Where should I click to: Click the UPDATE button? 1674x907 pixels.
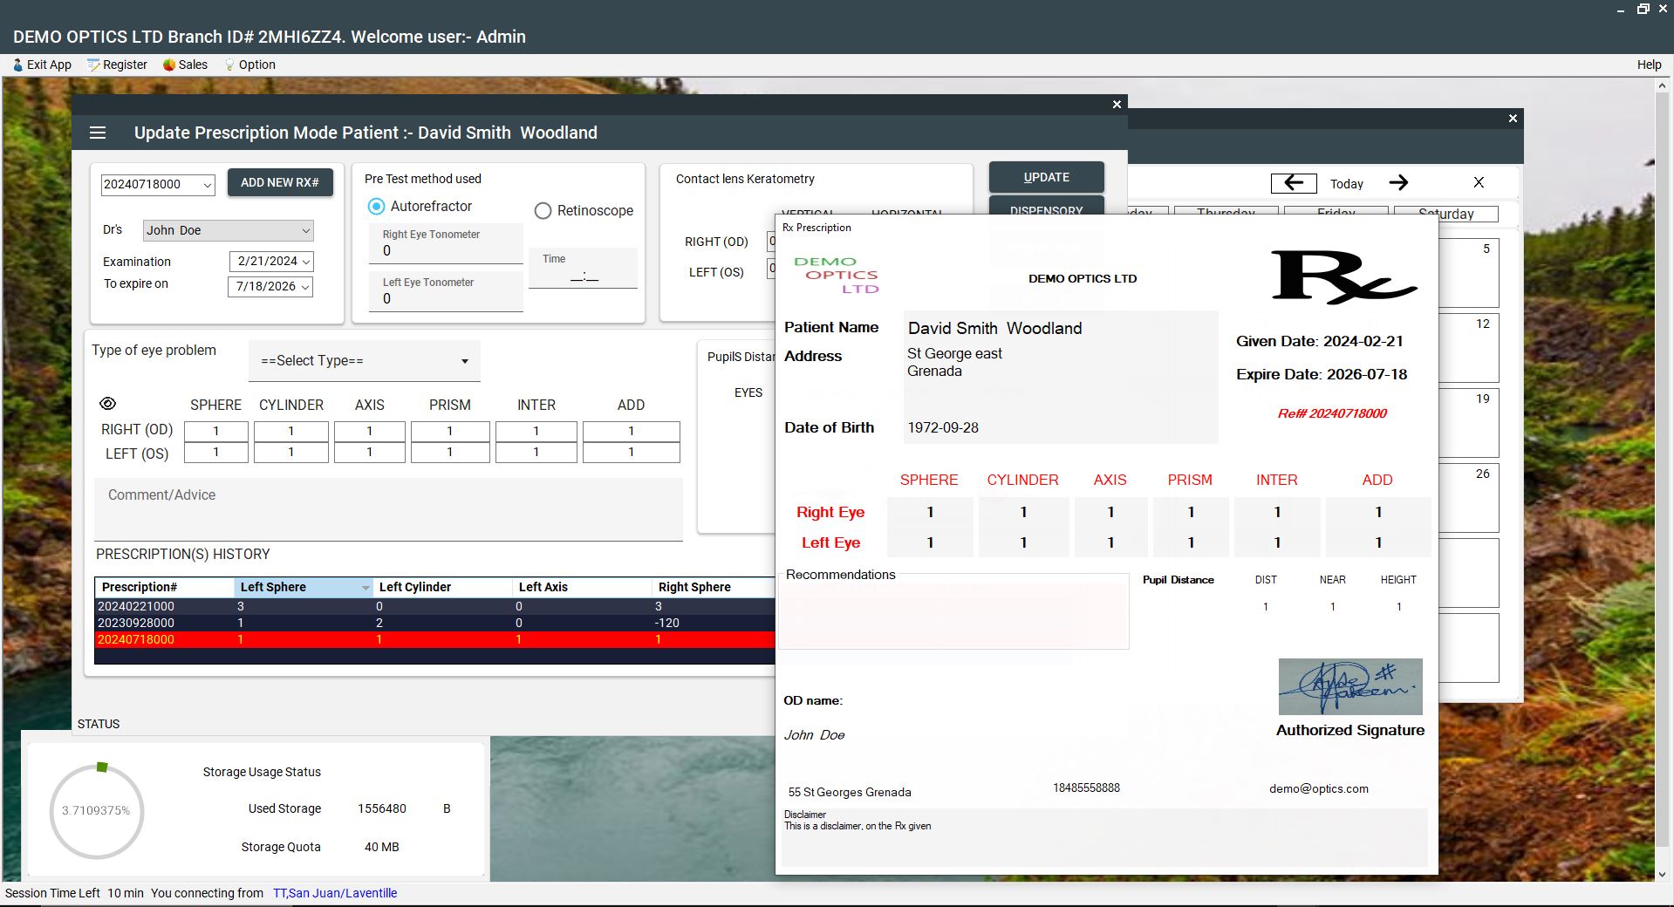pyautogui.click(x=1046, y=177)
